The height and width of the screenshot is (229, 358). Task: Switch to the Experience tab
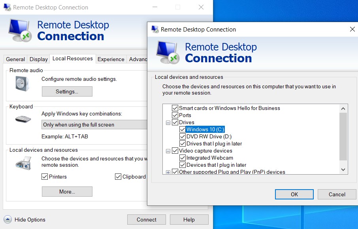click(111, 59)
